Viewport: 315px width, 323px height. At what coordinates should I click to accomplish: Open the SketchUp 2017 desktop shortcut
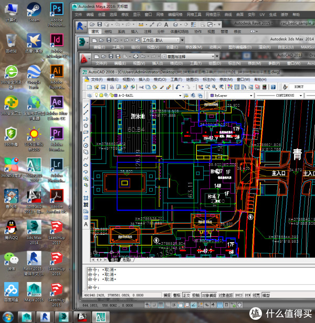tap(57, 233)
